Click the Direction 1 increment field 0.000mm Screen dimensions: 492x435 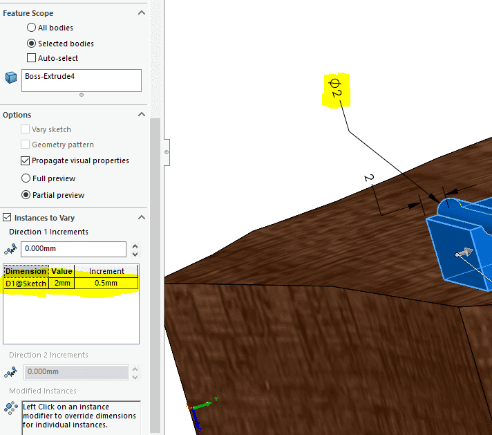[73, 249]
